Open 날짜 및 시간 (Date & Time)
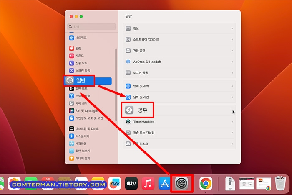Screen dimensions: 292x195 point(179,97)
